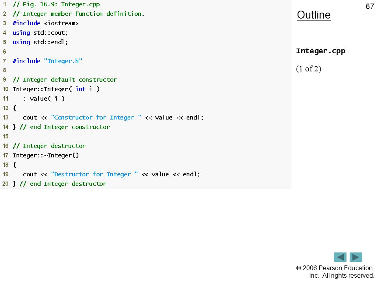The image size is (378, 284).
Task: Click the "Integer.h" include string
Action: (x=63, y=61)
